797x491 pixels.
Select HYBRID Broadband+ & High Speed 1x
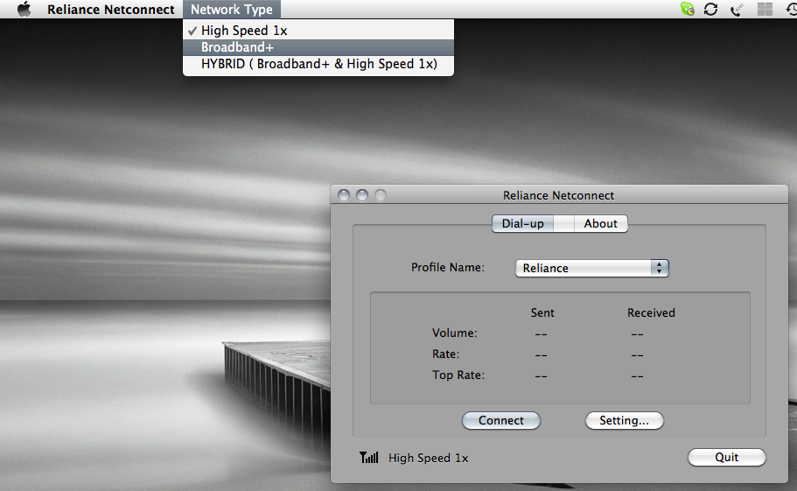[318, 64]
